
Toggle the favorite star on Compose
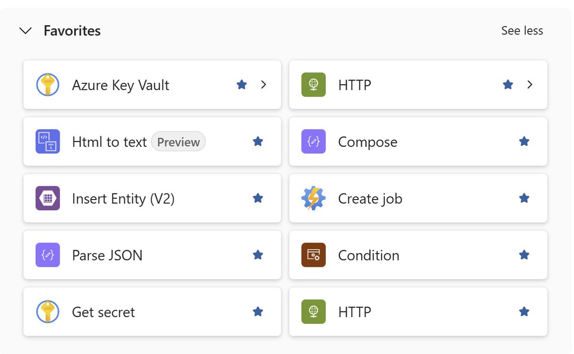coord(524,141)
